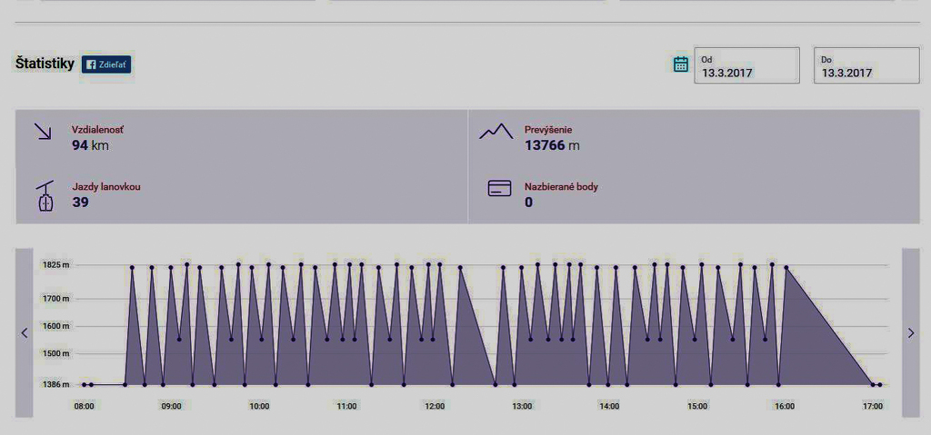Select the lift rides value '39'
Image resolution: width=931 pixels, height=435 pixels.
(80, 203)
